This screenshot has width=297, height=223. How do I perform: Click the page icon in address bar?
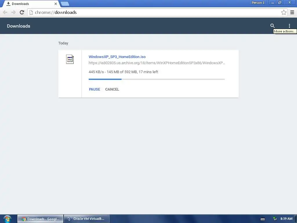click(x=31, y=12)
